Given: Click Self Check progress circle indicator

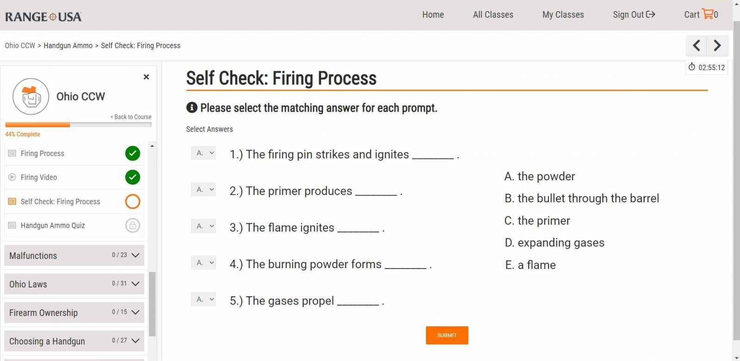Looking at the screenshot, I should tap(133, 202).
